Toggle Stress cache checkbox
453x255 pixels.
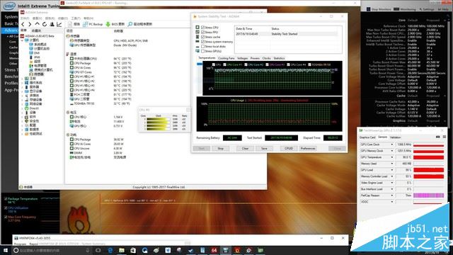(203, 37)
